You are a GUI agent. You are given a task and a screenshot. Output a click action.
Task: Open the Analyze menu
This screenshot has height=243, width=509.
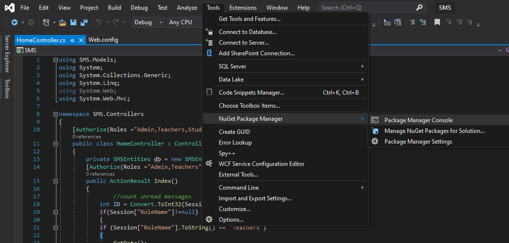[187, 8]
